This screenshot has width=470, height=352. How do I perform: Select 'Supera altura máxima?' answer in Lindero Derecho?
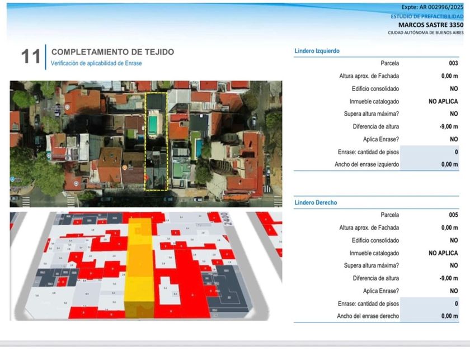pos(454,265)
